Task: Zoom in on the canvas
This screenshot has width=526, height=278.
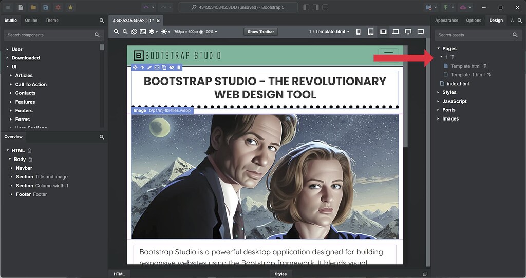Action: click(x=117, y=32)
